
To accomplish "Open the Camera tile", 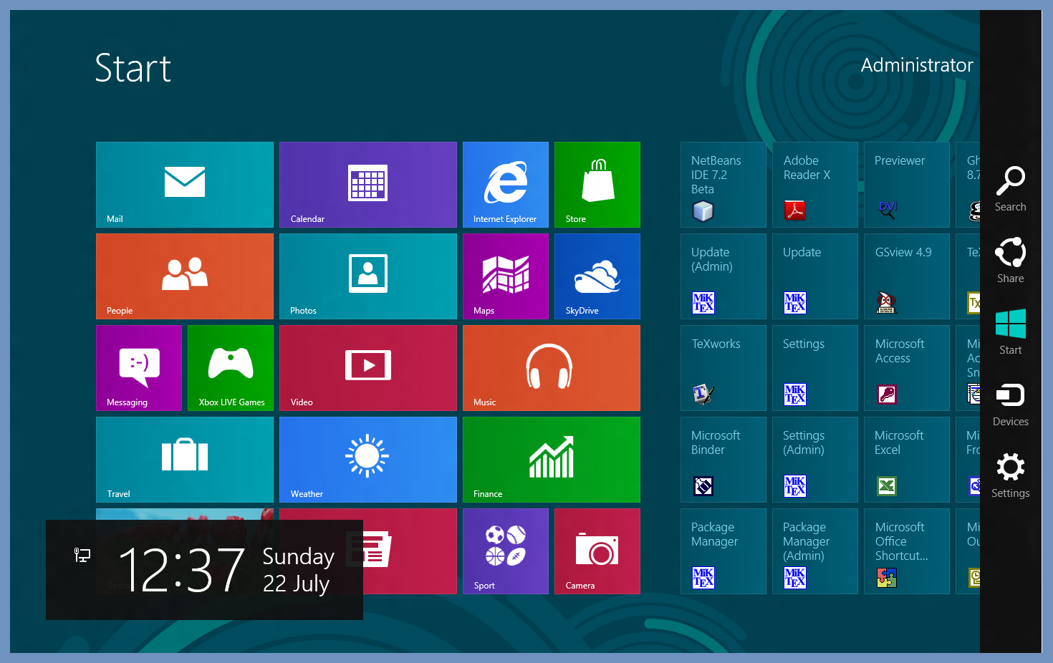I will point(597,551).
